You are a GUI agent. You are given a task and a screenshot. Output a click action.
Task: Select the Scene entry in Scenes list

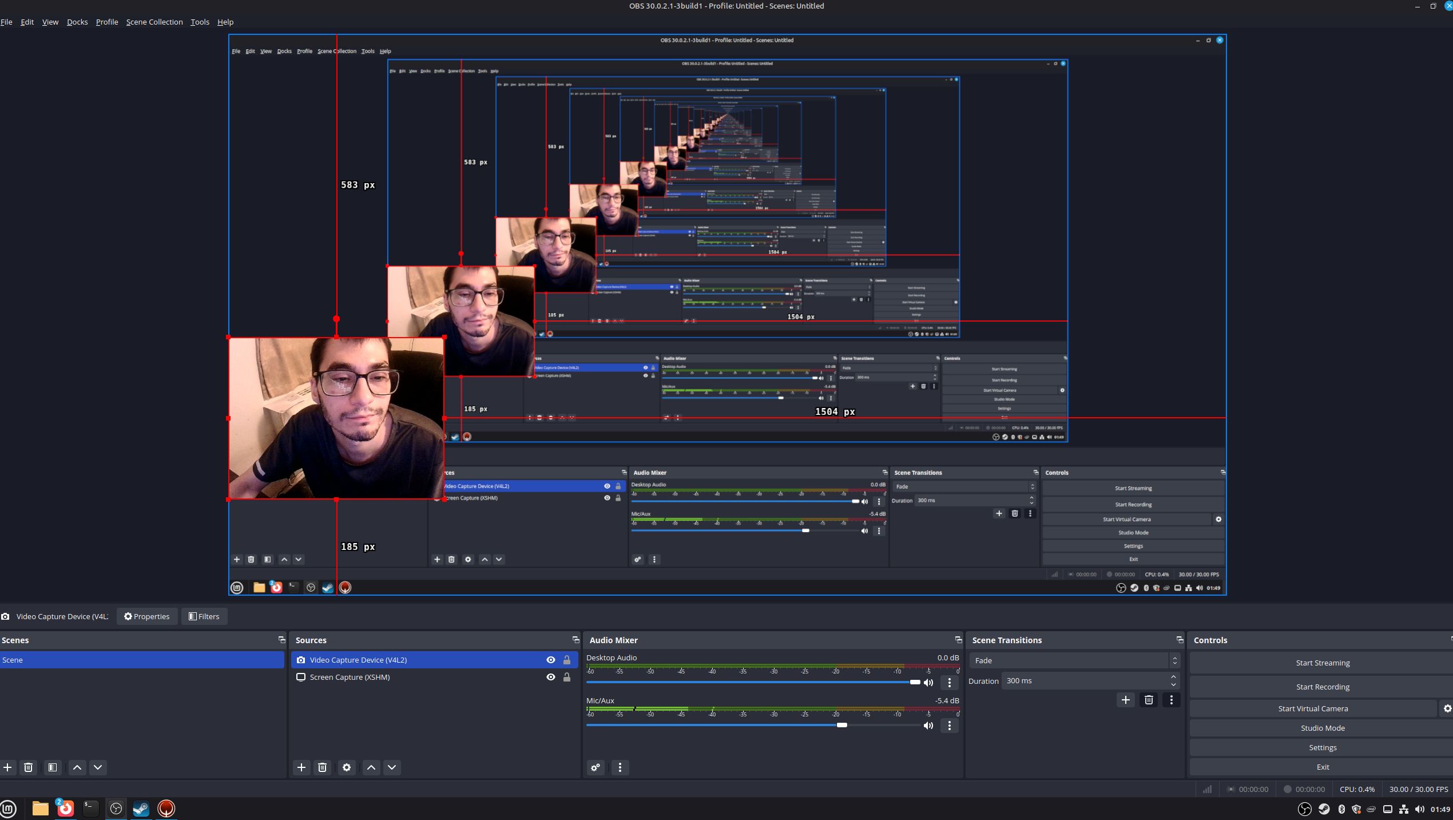[x=142, y=660]
